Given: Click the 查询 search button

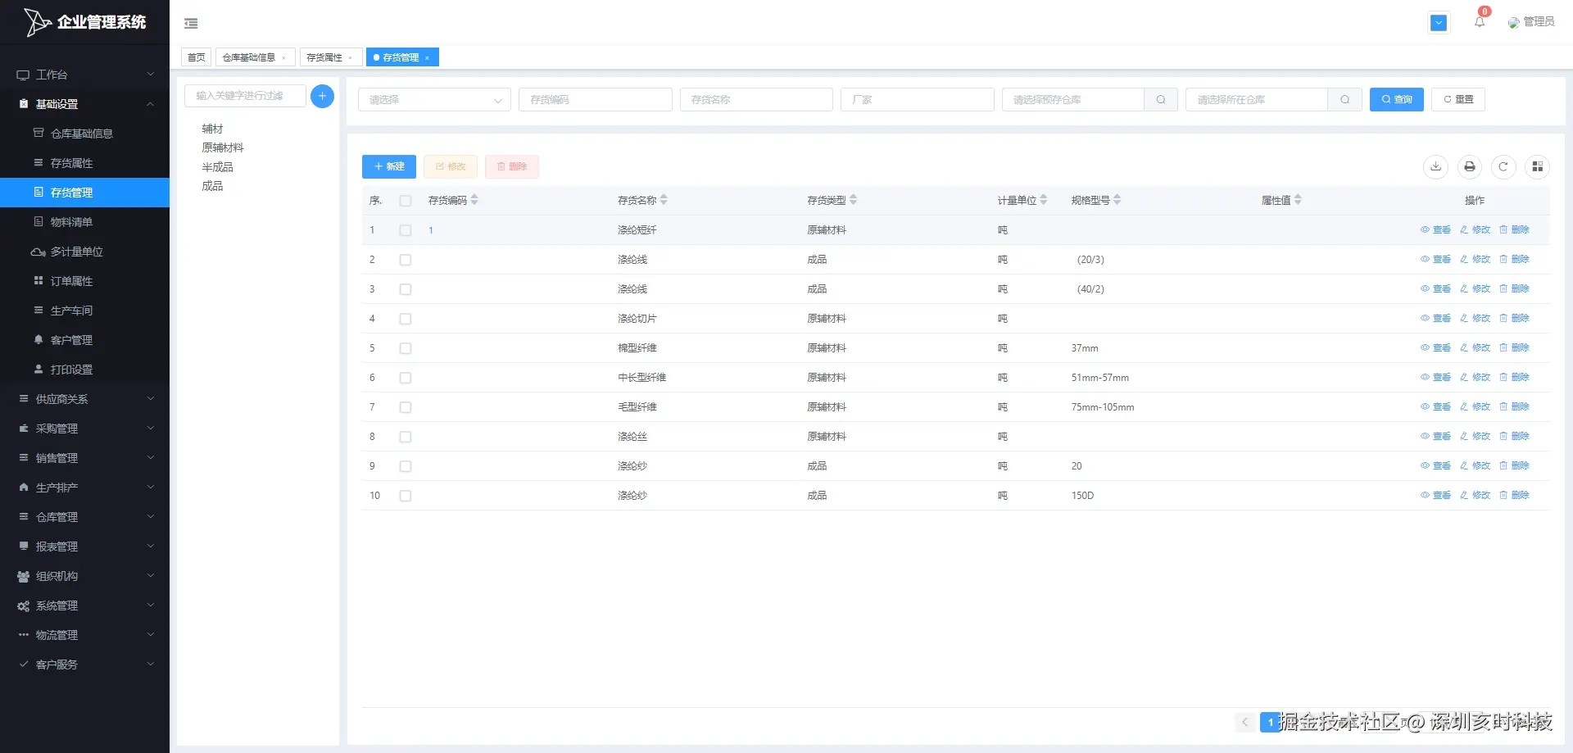Looking at the screenshot, I should [1396, 100].
